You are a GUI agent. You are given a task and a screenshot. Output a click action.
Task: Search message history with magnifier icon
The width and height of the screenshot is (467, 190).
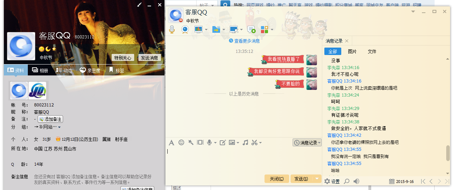pyautogui.click(x=347, y=181)
